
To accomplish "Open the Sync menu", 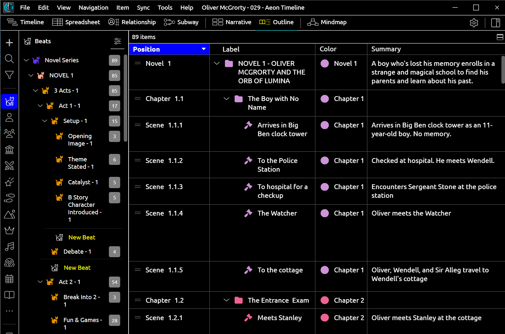I will click(x=143, y=7).
